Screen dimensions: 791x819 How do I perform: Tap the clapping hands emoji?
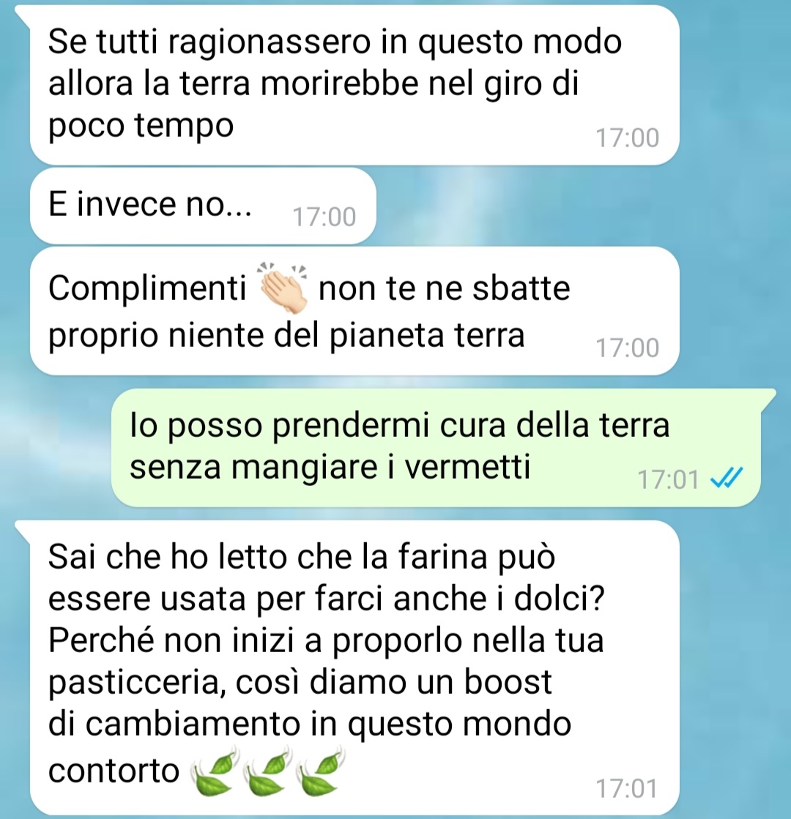[282, 287]
